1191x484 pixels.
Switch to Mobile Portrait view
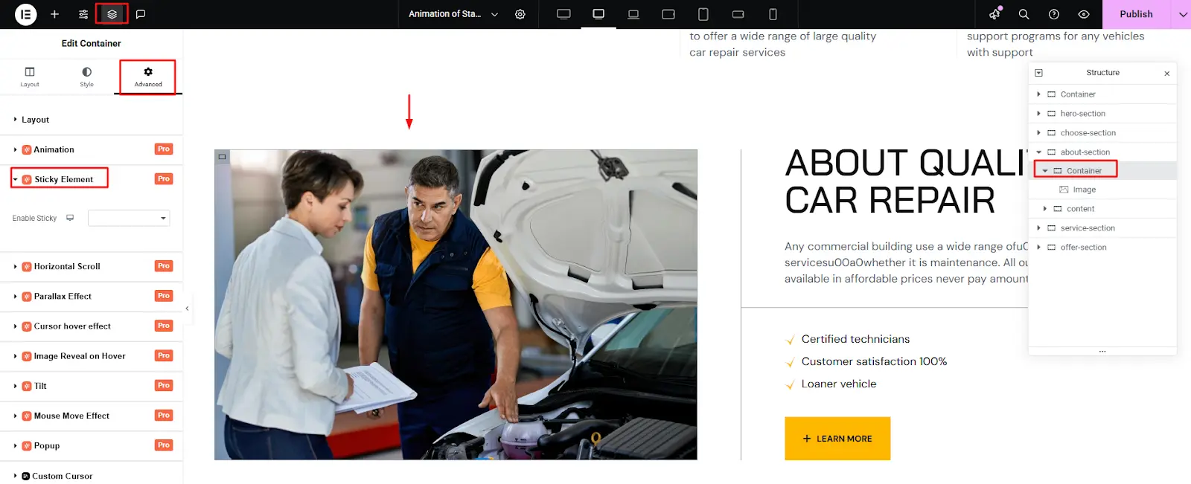[x=773, y=14]
